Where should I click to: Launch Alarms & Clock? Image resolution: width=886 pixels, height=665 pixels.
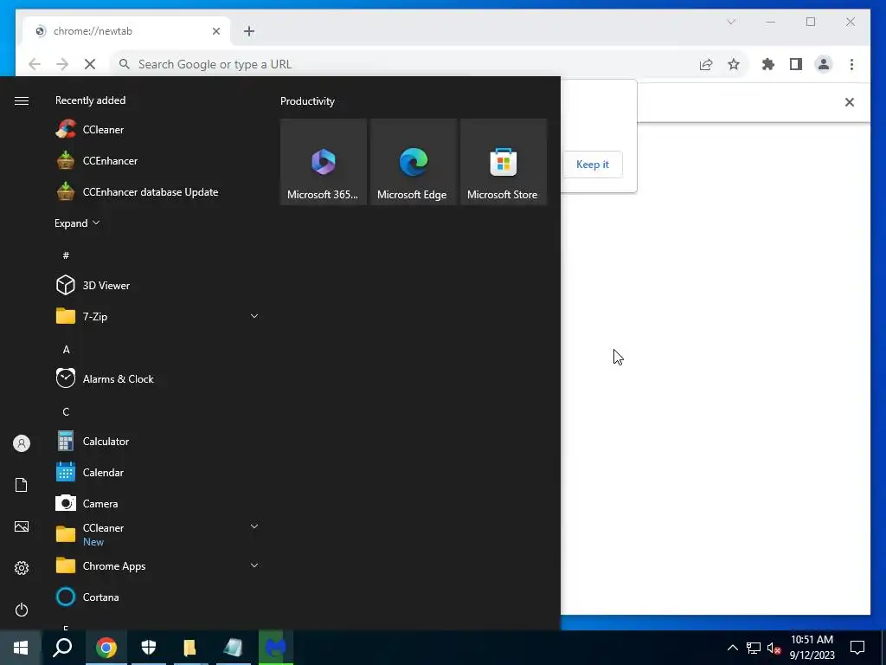tap(158, 379)
